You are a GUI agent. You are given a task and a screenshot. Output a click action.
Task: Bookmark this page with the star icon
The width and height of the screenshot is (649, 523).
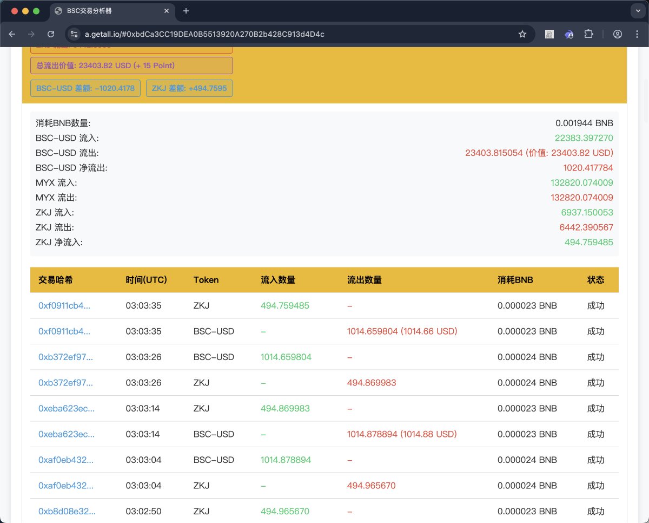522,34
